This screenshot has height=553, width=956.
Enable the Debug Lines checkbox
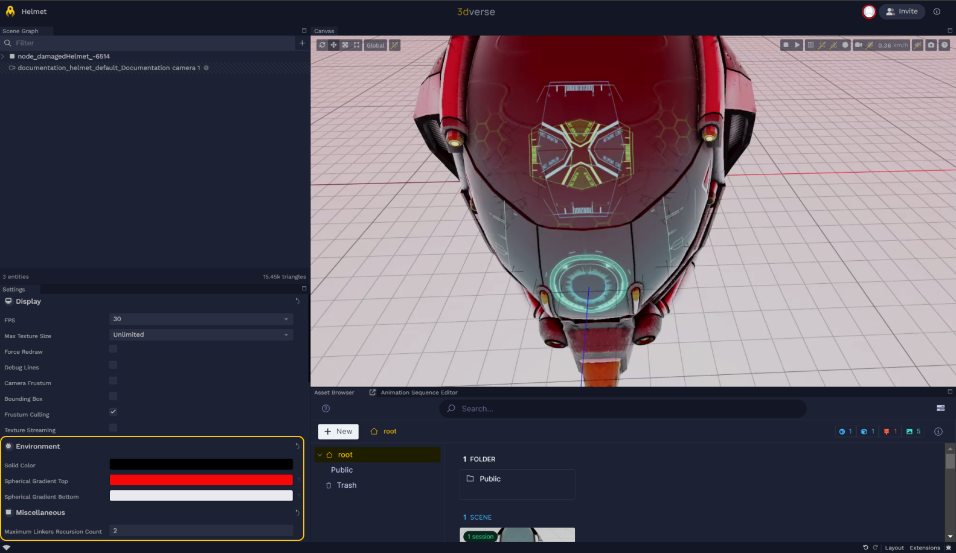coord(113,365)
